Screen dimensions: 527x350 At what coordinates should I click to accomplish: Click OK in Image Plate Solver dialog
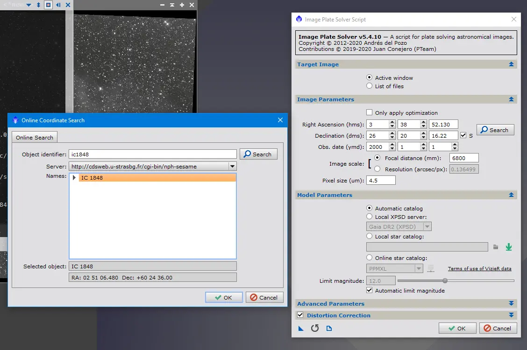pos(457,328)
